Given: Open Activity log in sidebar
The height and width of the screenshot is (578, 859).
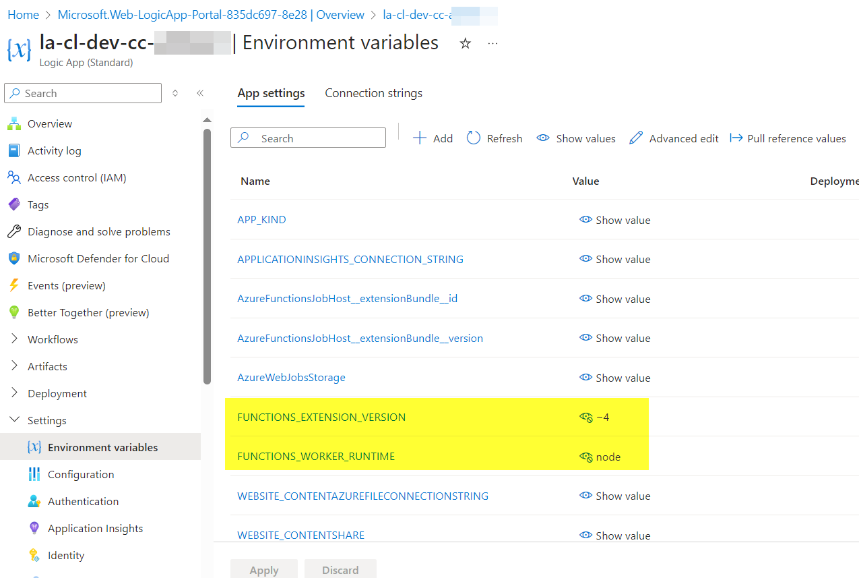Looking at the screenshot, I should (x=55, y=150).
